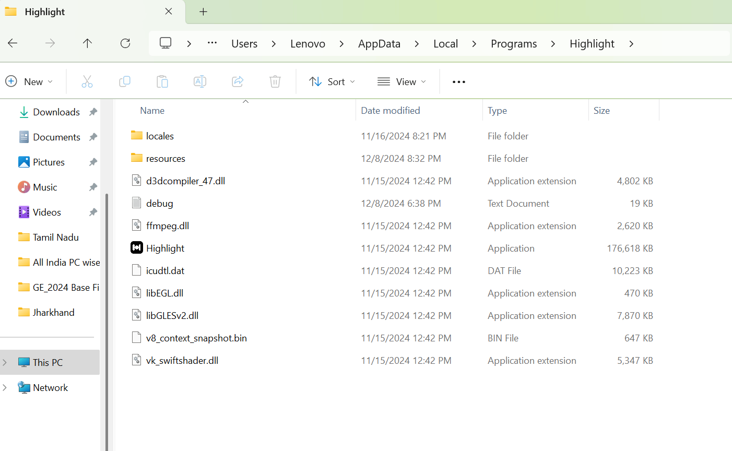The image size is (732, 451).
Task: Click the Cut scissors icon
Action: [87, 81]
